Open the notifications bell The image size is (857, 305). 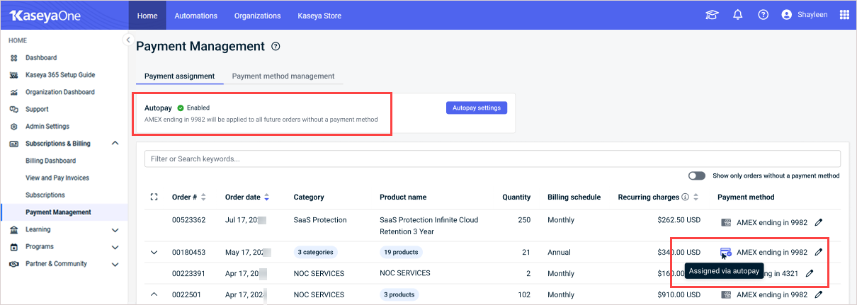click(x=737, y=15)
